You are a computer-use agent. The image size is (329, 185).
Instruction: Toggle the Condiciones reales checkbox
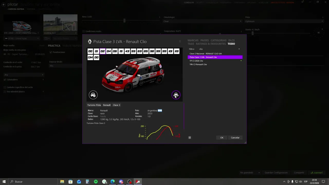coord(84,31)
